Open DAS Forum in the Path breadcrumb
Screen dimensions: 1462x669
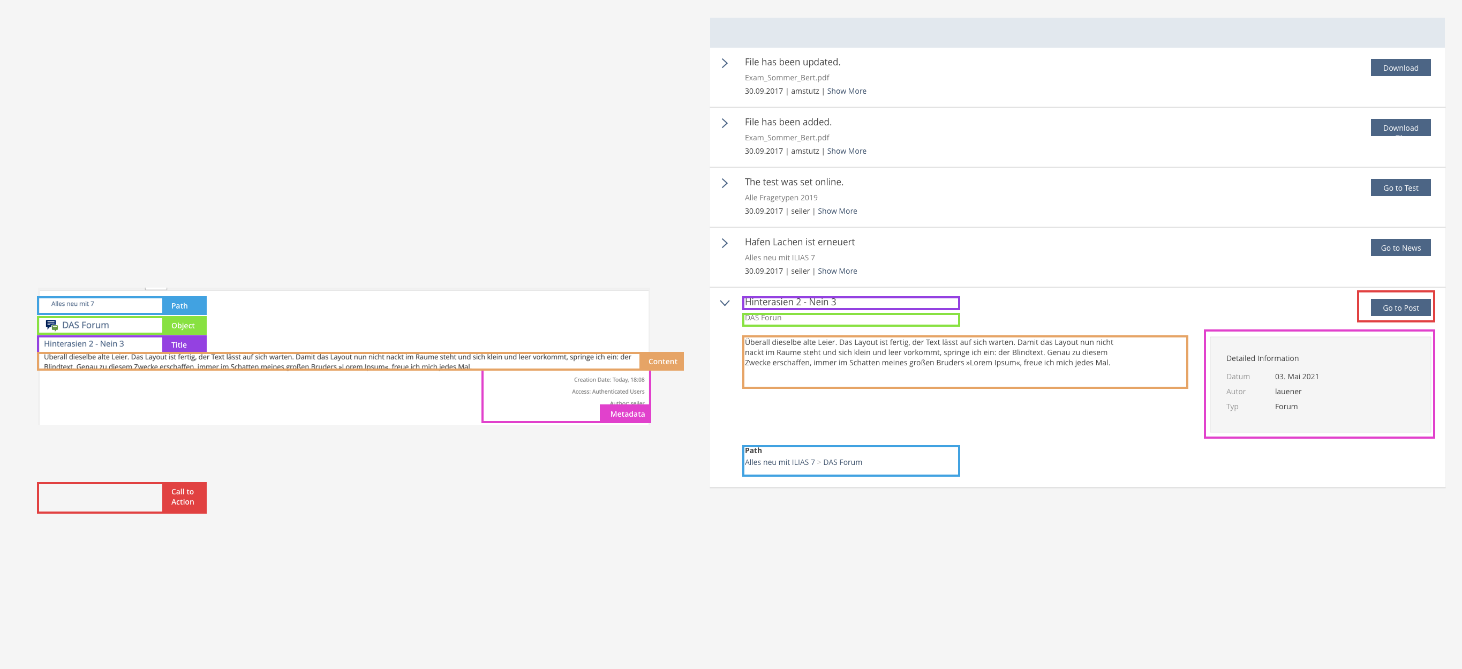coord(842,462)
